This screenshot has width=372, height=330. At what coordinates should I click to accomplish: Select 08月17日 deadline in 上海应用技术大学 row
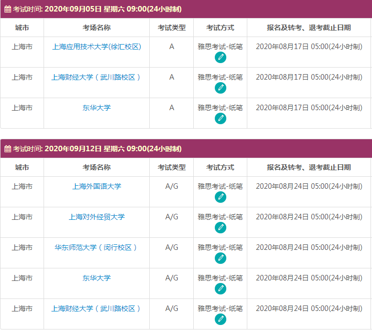[309, 47]
